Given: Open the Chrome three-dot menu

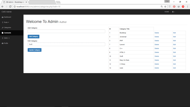Looking at the screenshot, I should click(187, 6).
